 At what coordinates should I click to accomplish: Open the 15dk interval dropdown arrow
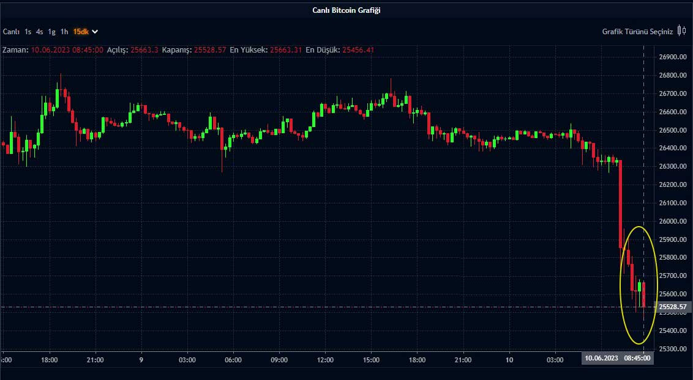click(95, 31)
